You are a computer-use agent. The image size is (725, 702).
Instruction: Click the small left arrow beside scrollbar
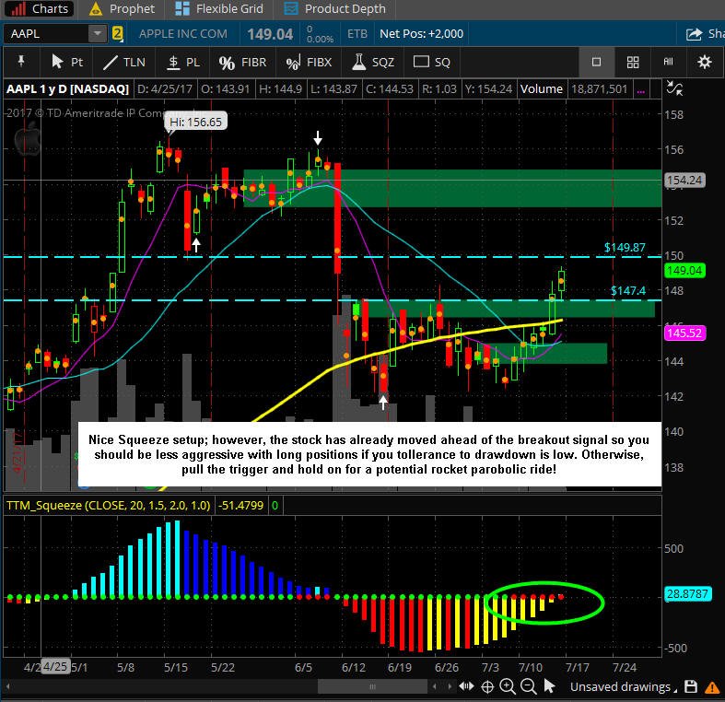pyautogui.click(x=434, y=686)
